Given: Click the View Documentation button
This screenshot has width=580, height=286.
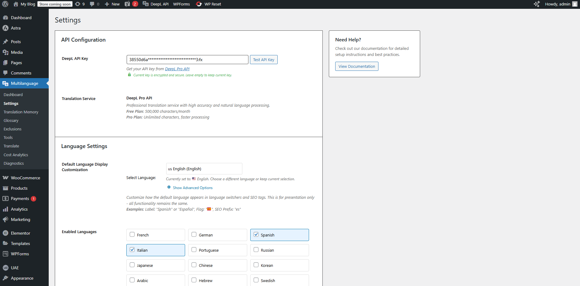Looking at the screenshot, I should tap(357, 66).
